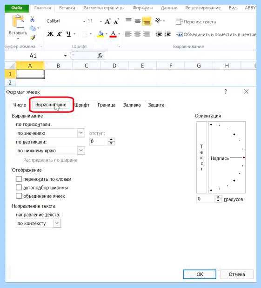Switch to Данные ribbon tab
This screenshot has width=261, height=288.
pos(169,8)
